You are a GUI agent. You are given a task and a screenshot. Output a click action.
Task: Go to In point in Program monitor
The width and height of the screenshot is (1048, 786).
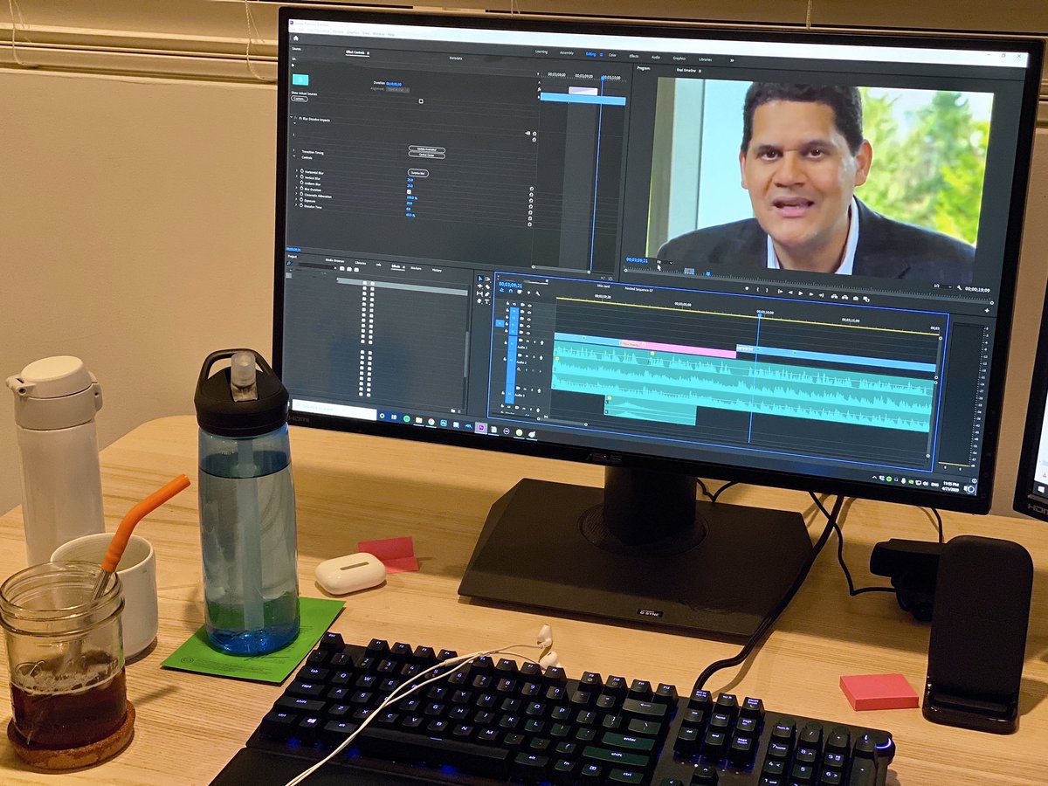click(780, 292)
